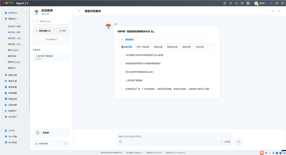The width and height of the screenshot is (286, 155).
Task: Expand the 双碳核算 menu arrow
Action: point(27,105)
